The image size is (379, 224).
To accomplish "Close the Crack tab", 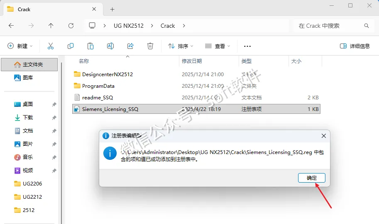I will pyautogui.click(x=94, y=9).
